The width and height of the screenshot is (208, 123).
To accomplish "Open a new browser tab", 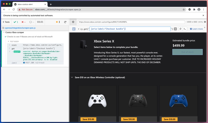I will tap(51, 4).
